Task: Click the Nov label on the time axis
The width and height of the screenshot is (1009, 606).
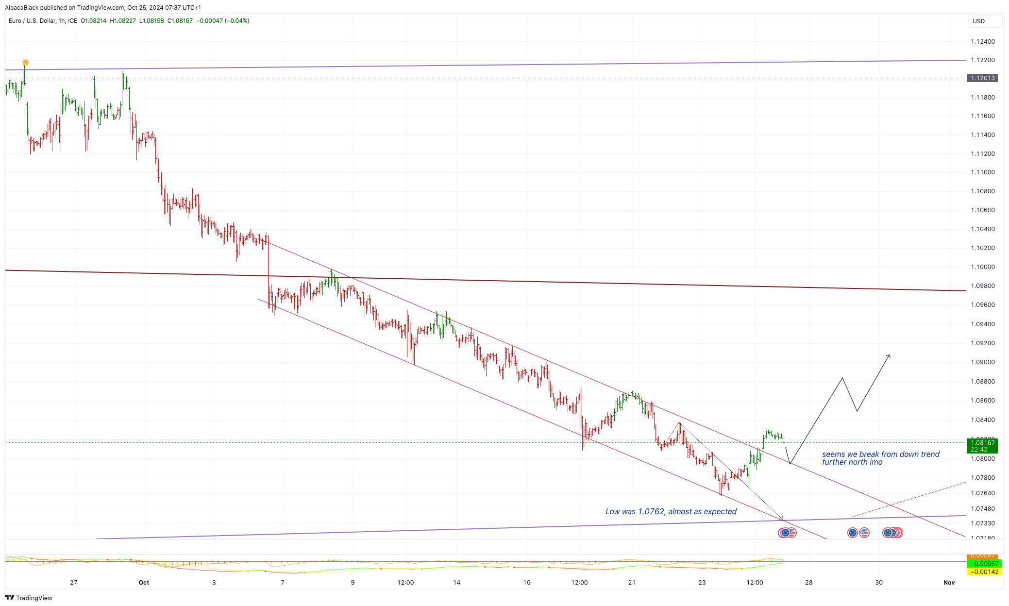Action: click(949, 582)
